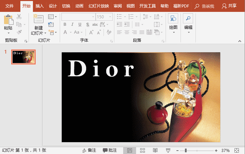
Task: Open the font size 150 dropdown
Action: tap(110, 17)
